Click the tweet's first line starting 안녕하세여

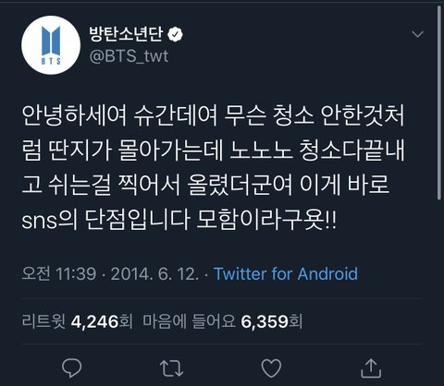[213, 116]
